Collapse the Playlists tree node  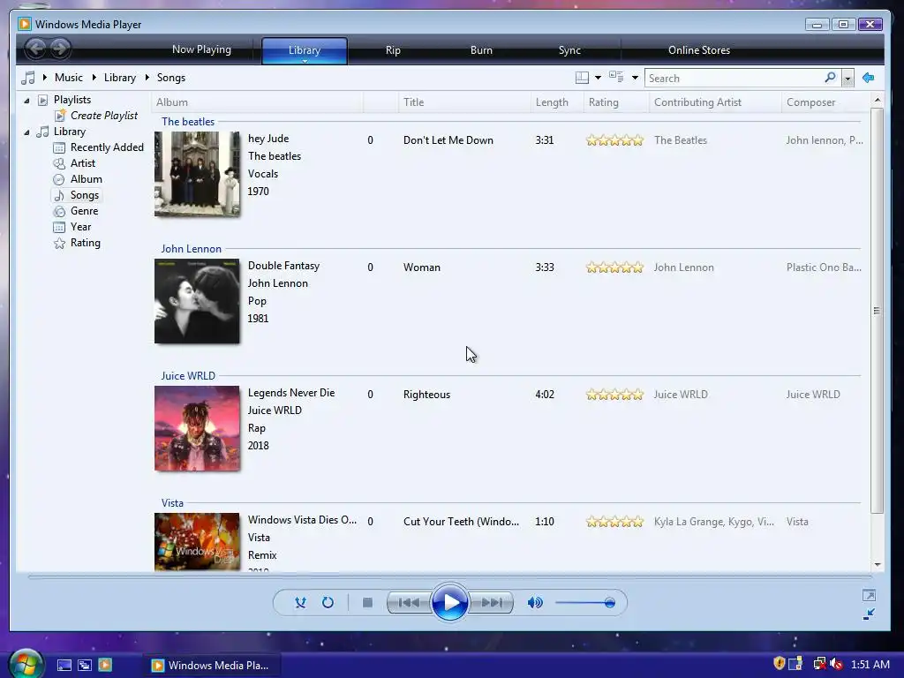click(26, 101)
